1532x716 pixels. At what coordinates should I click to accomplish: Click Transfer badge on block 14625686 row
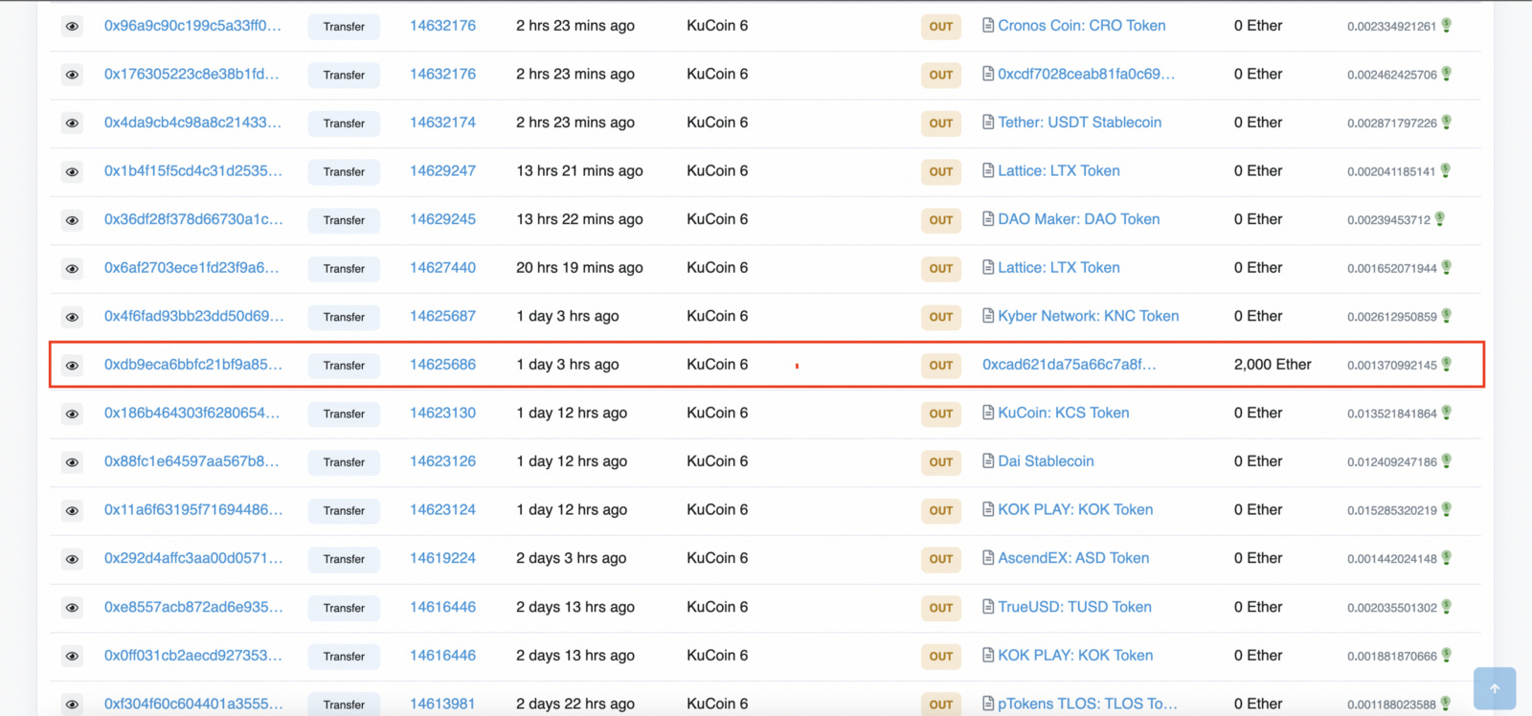(344, 366)
